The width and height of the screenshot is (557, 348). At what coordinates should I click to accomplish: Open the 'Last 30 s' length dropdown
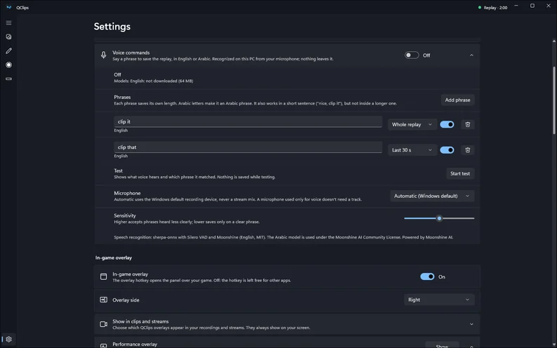(412, 150)
